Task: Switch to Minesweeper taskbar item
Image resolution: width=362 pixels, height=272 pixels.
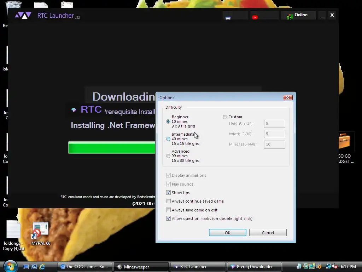Action: pyautogui.click(x=141, y=267)
